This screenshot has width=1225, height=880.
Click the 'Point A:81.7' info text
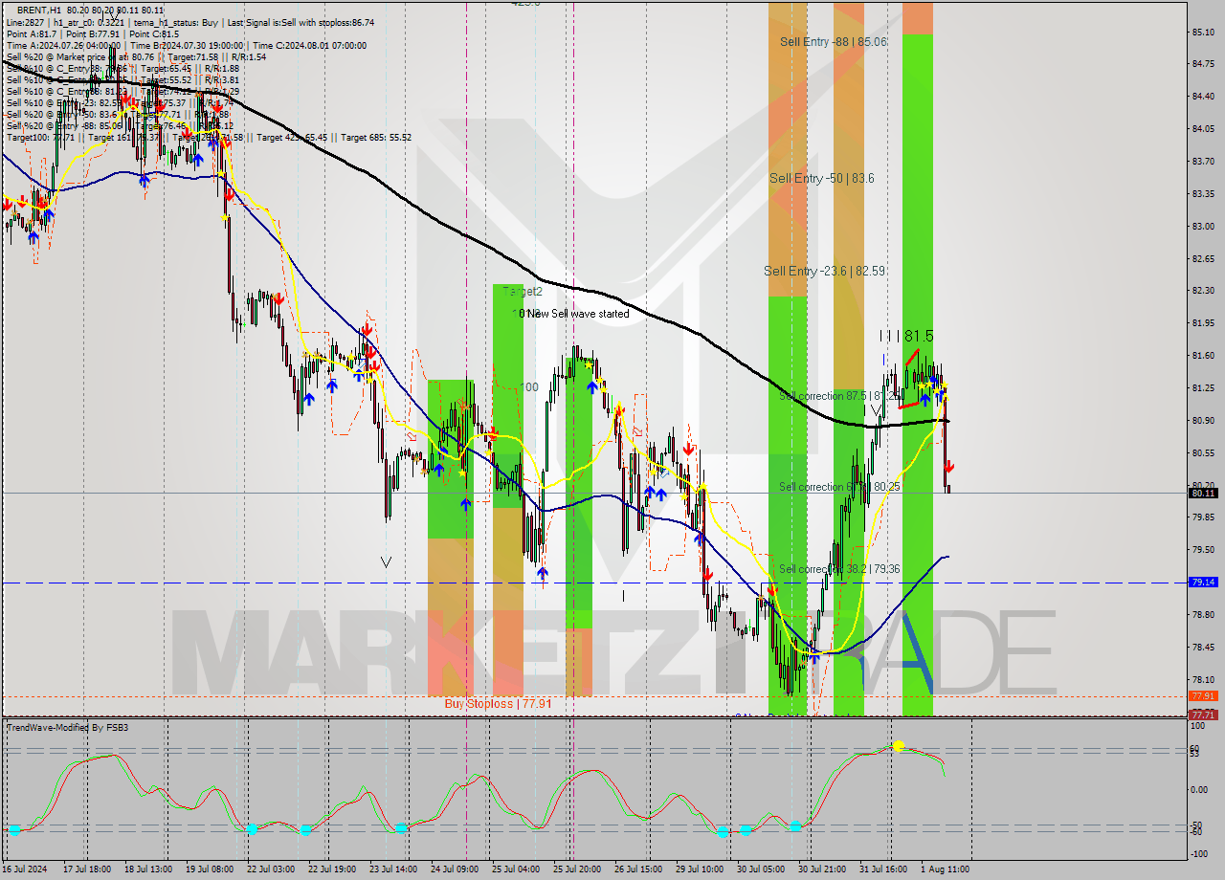(x=33, y=33)
